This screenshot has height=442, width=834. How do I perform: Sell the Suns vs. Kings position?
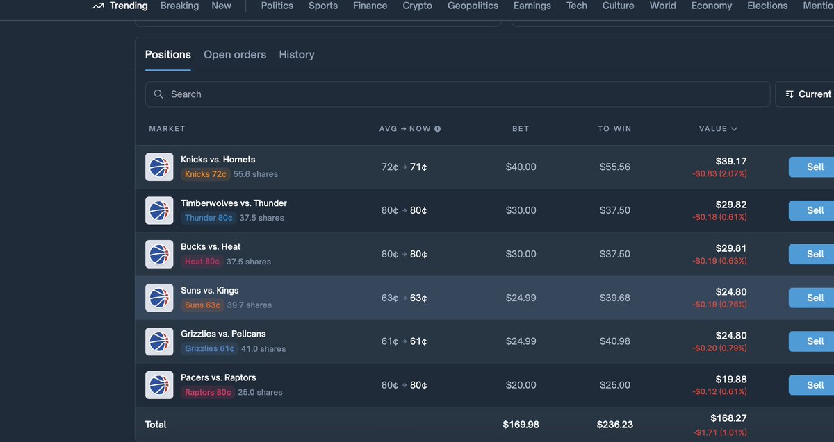click(812, 298)
